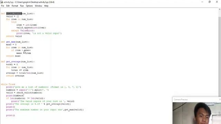This screenshot has height=124, width=221.
Task: Click the scrollbar up arrow
Action: pyautogui.click(x=220, y=9)
